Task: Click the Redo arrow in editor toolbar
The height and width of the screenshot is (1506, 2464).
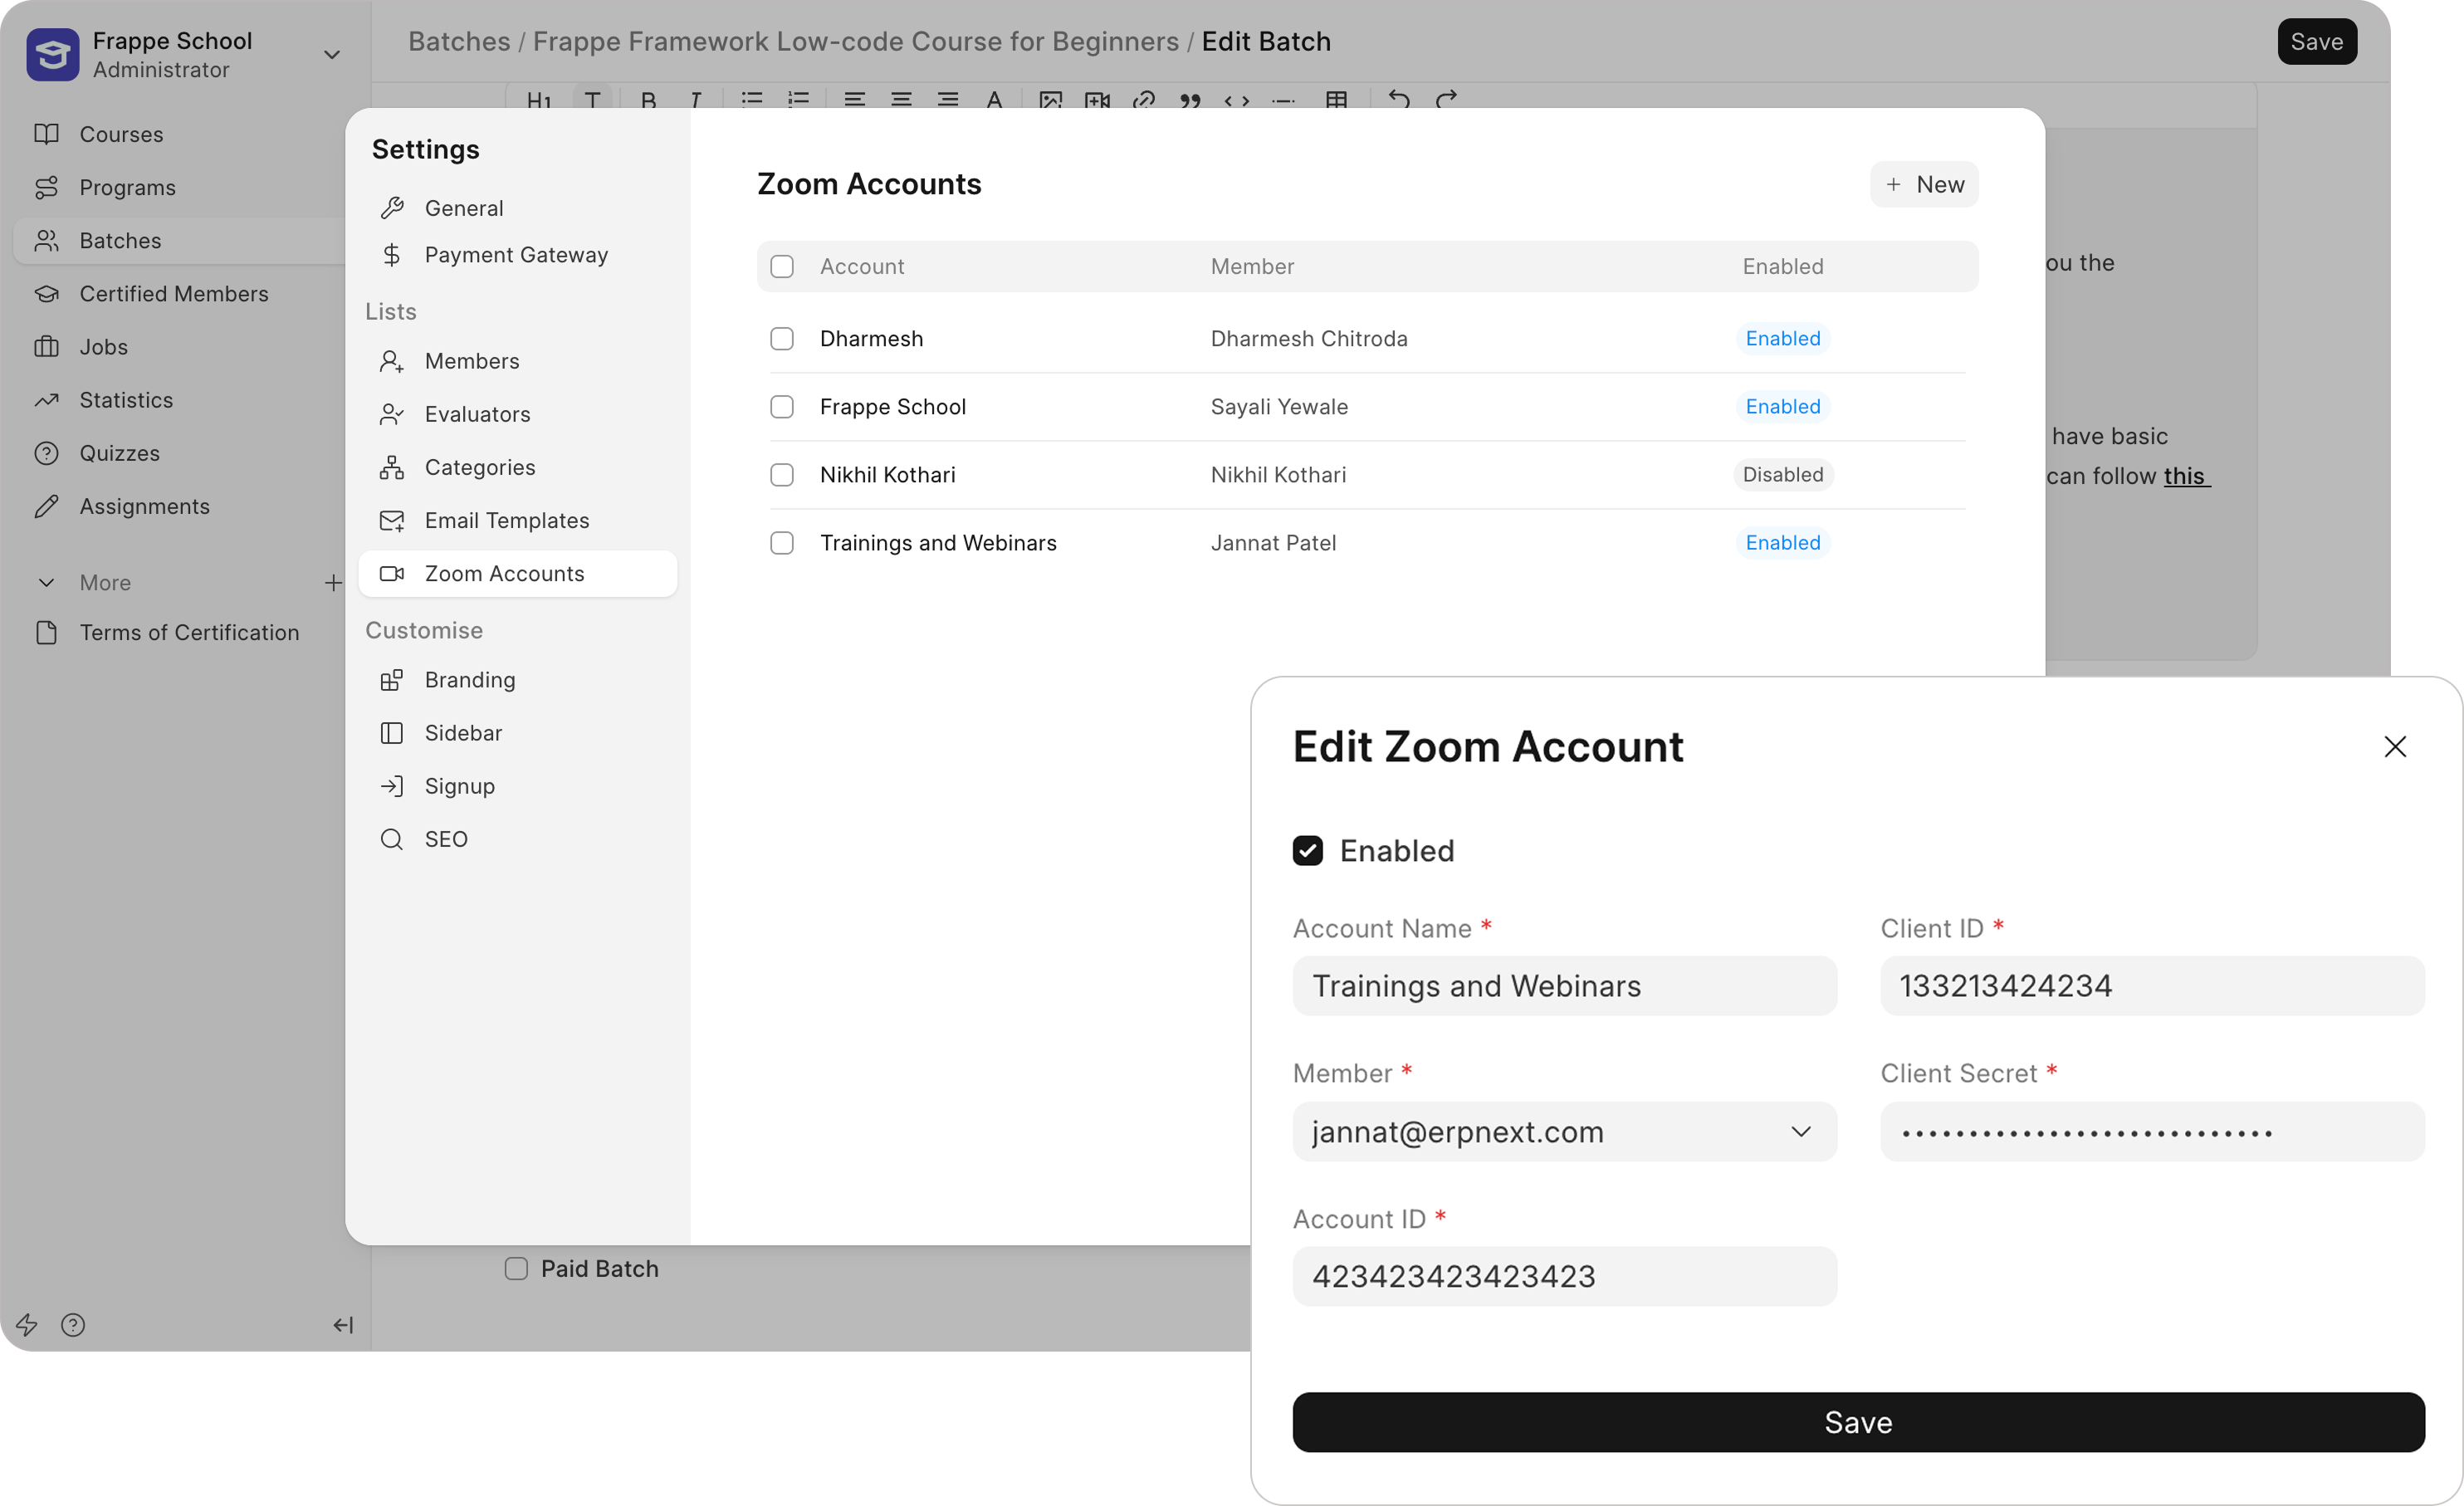Action: (1446, 98)
